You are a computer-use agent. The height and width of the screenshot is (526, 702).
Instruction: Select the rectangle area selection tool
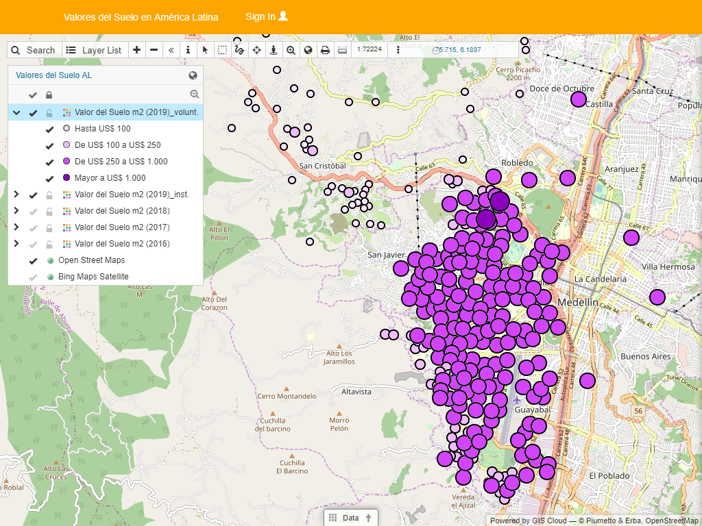[x=222, y=50]
